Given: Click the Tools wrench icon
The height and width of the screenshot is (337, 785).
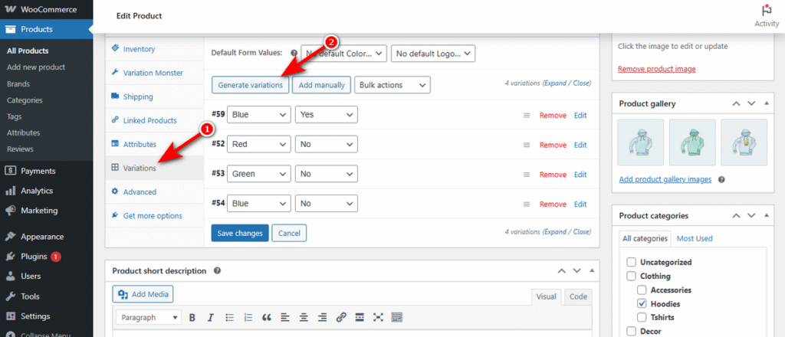Looking at the screenshot, I should tap(11, 296).
